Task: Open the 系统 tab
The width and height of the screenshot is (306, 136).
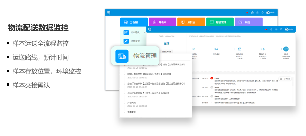Action: (x=249, y=22)
